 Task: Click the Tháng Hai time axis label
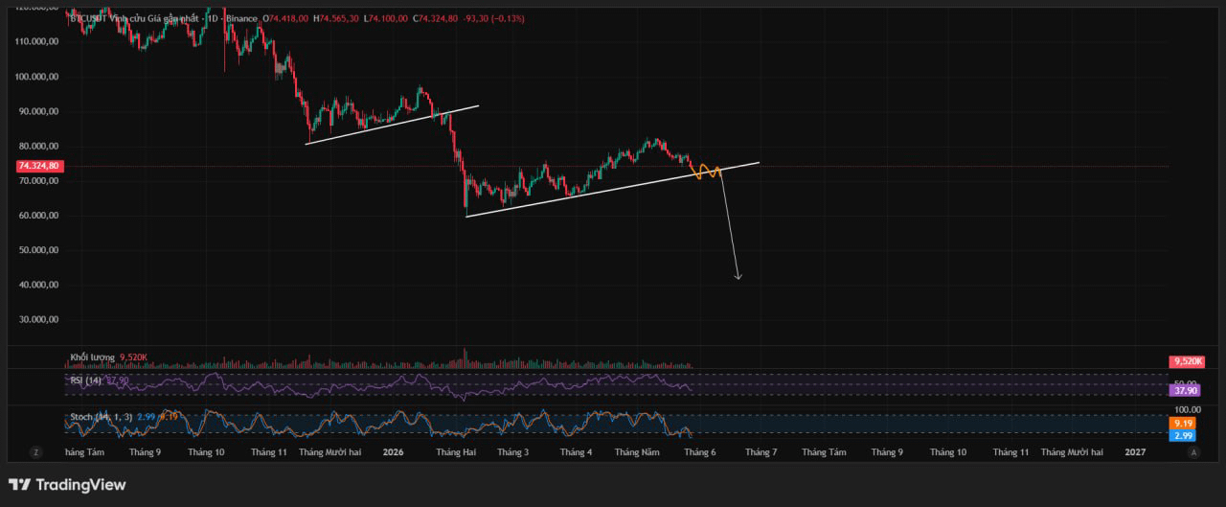pos(456,451)
